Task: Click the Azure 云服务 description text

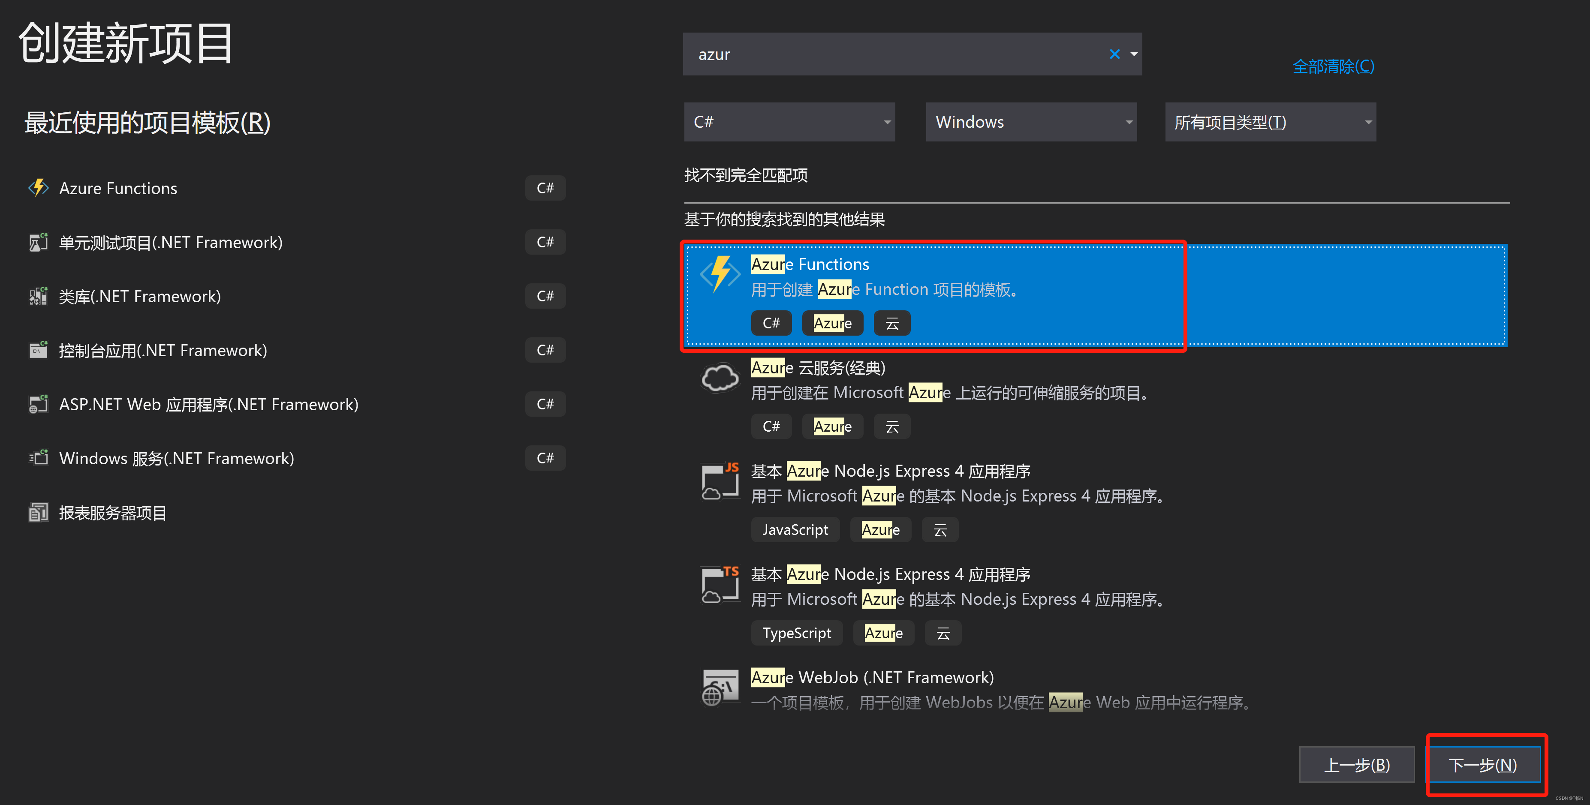Action: point(951,392)
